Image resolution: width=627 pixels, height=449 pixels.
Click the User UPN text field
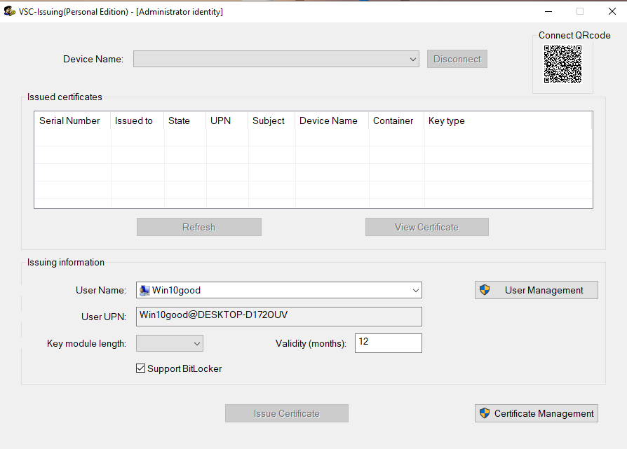[278, 316]
